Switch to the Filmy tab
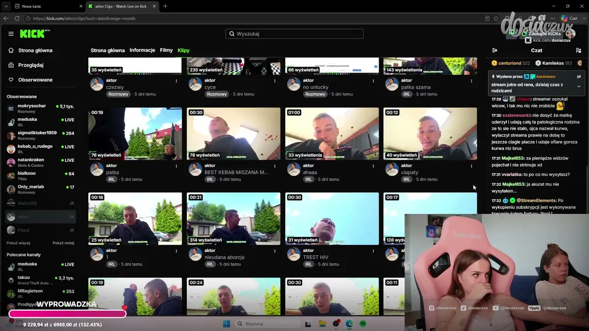 [166, 50]
